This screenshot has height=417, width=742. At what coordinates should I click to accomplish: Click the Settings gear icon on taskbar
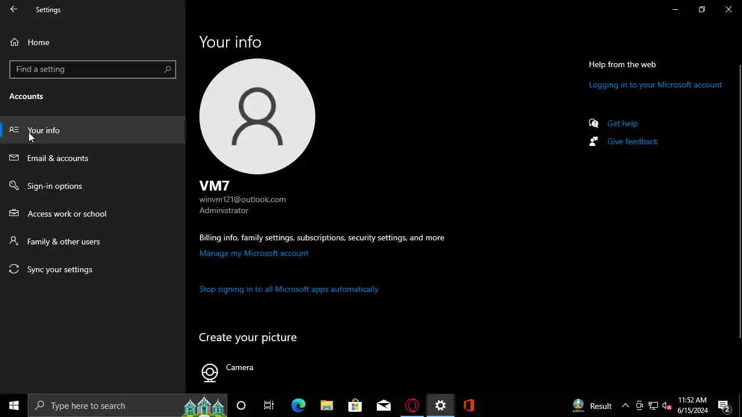[x=441, y=405]
